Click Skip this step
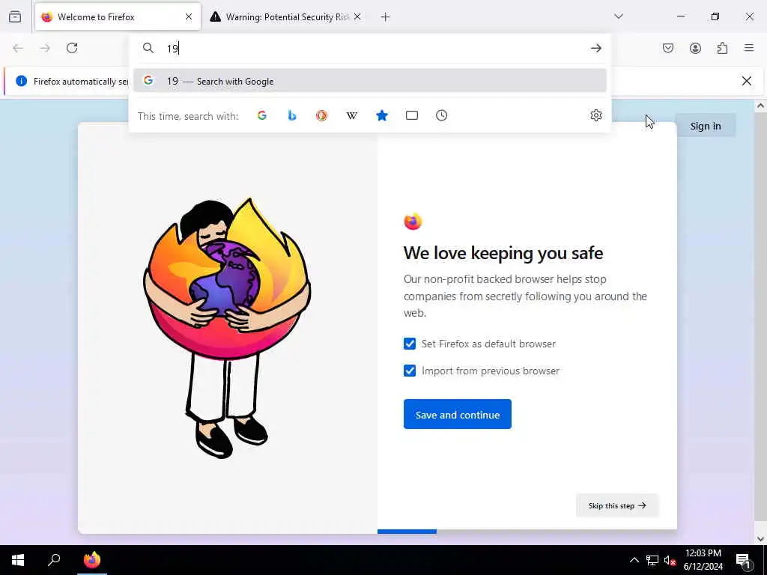Viewport: 767px width, 575px height. point(617,505)
